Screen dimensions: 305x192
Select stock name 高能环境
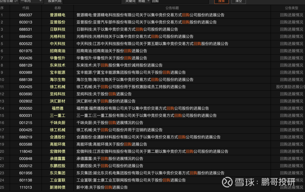[58, 144]
